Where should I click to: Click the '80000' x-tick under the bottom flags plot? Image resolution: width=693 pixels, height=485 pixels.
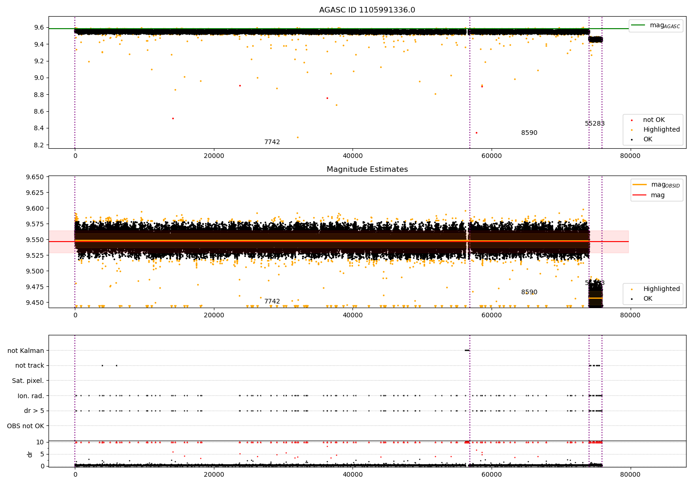(630, 475)
